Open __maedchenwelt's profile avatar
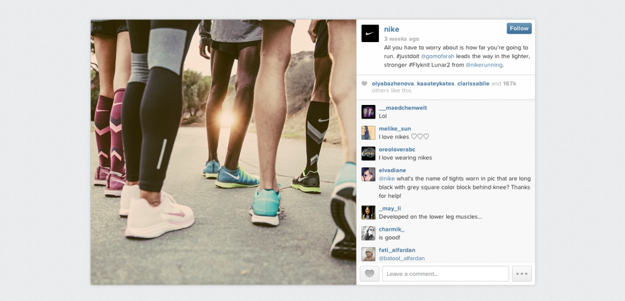Viewport: 625px width, 301px height. 368,112
